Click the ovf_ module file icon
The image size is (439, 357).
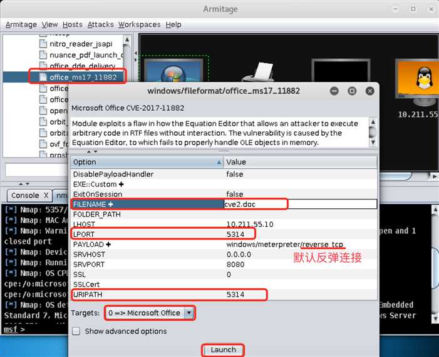[x=43, y=144]
